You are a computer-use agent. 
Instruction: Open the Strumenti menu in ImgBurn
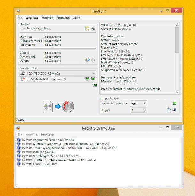63,18
